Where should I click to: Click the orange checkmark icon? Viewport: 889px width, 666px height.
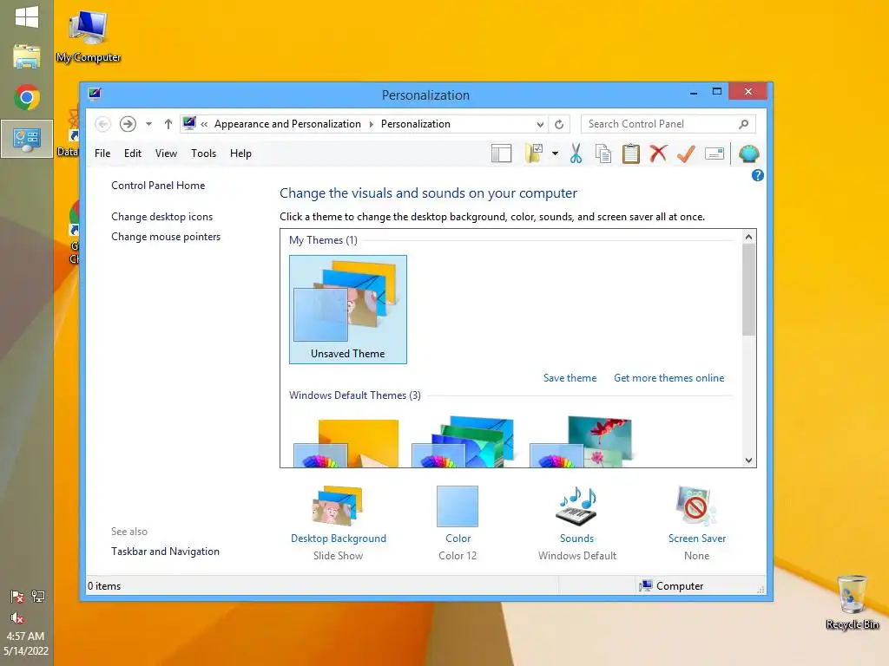(686, 153)
